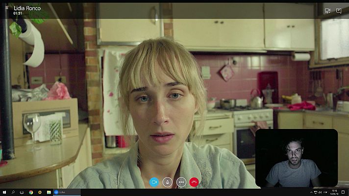
Task: Open the more options ellipsis button
Action: [x=181, y=182]
